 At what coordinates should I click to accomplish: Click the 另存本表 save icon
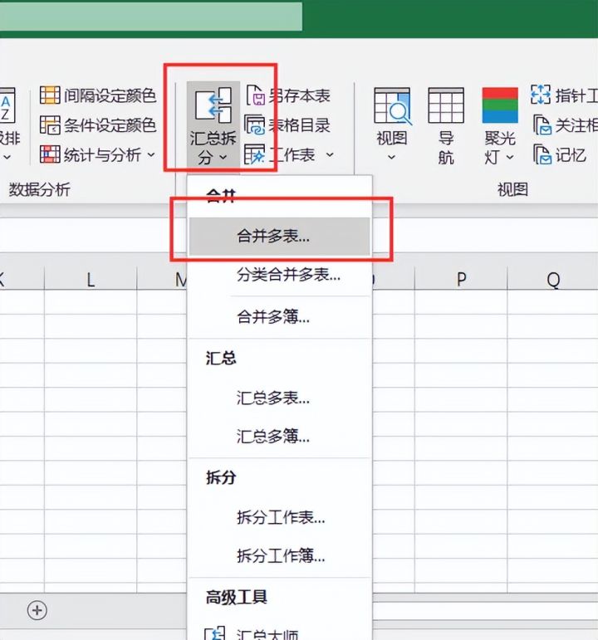coord(255,95)
